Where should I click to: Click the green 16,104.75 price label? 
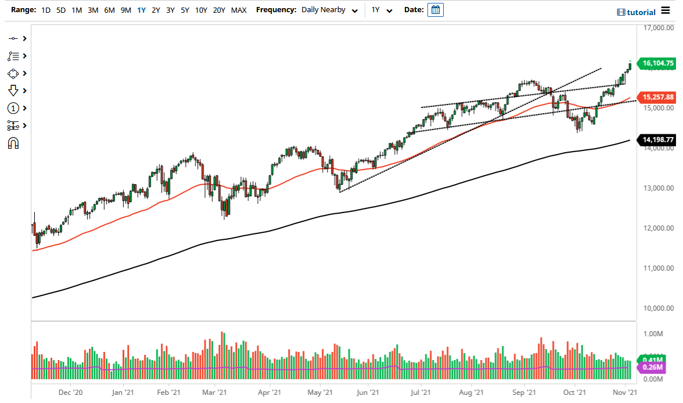[657, 63]
